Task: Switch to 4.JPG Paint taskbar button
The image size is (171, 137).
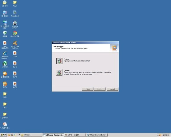Action: click(x=75, y=135)
